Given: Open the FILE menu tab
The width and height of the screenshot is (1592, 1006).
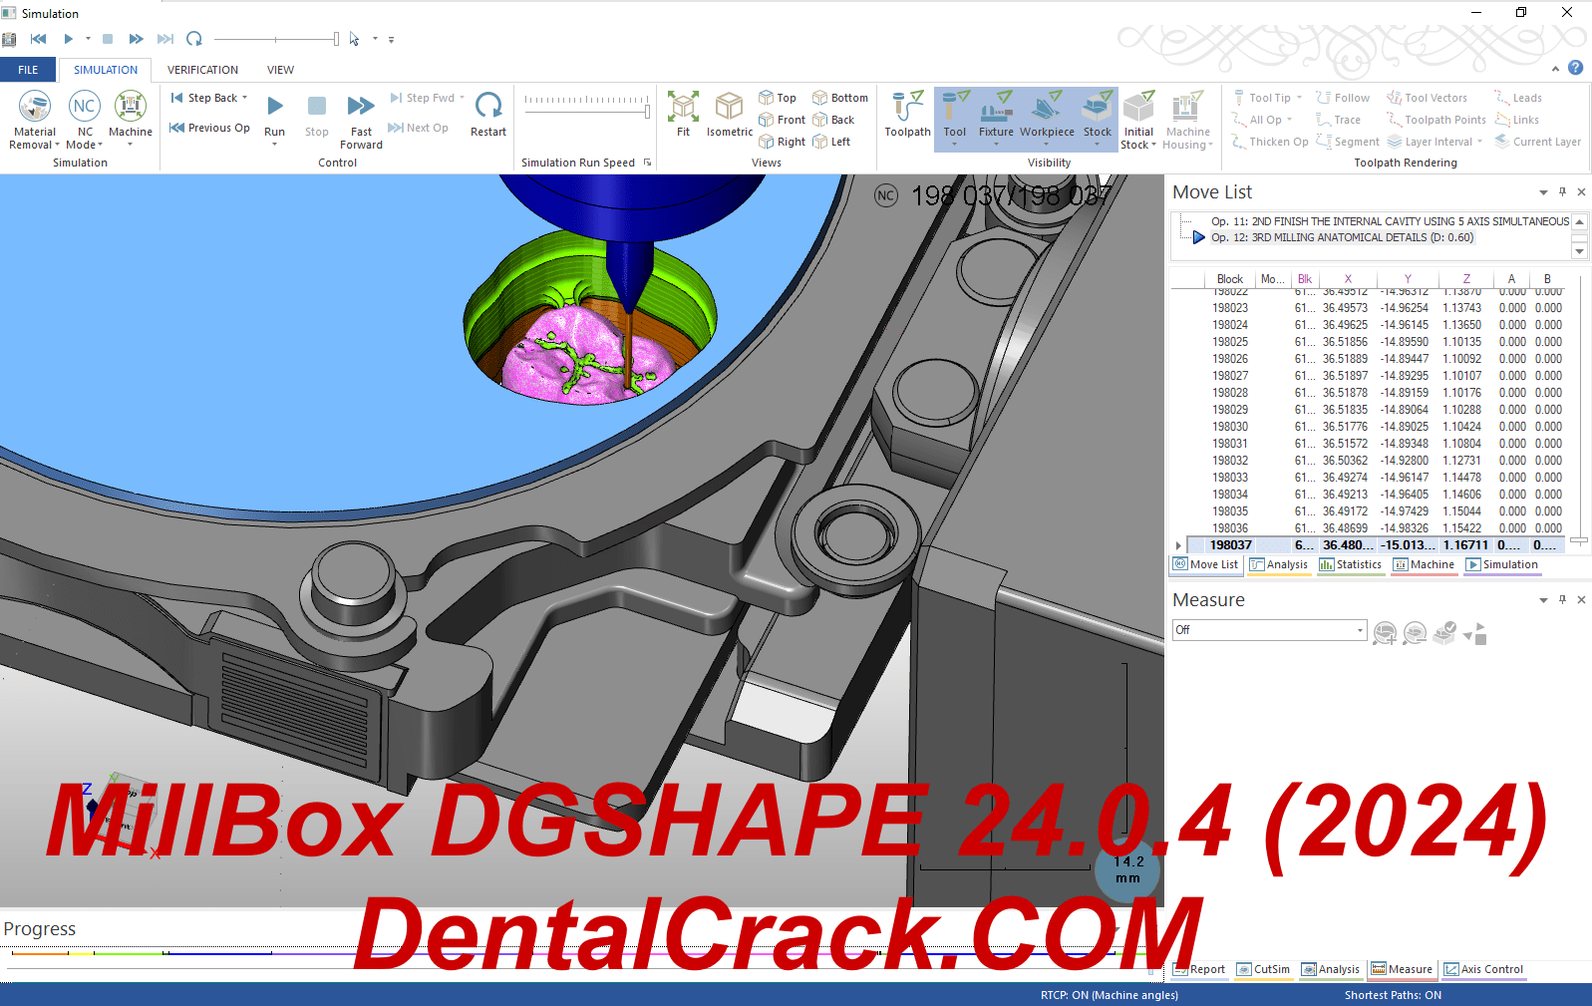Looking at the screenshot, I should click(x=28, y=70).
